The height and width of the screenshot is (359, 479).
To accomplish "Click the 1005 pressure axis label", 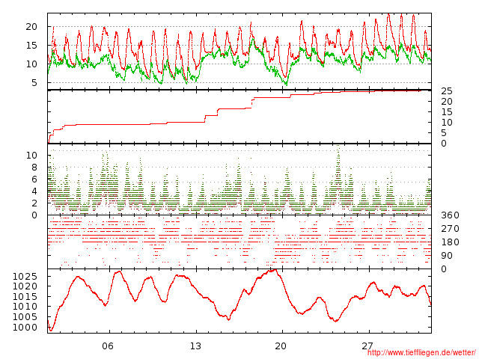I will pos(25,317).
